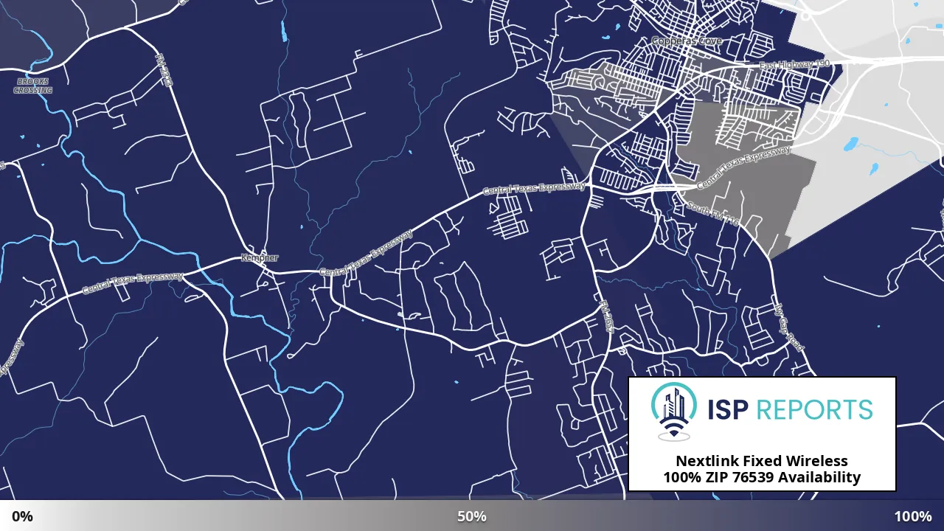Image resolution: width=944 pixels, height=531 pixels.
Task: Click the 'Copperas Cove' city label
Action: point(687,41)
